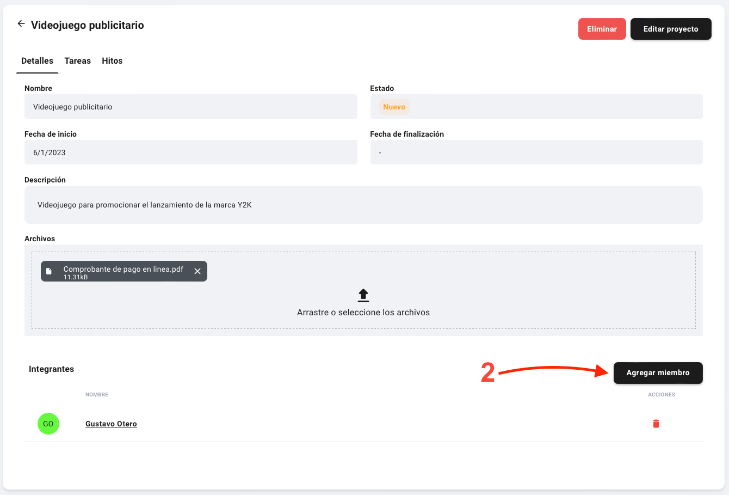Click the green GO avatar circle

[48, 424]
